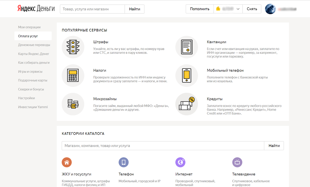Go to Игры и сервисы
The height and width of the screenshot is (187, 310).
pyautogui.click(x=30, y=72)
